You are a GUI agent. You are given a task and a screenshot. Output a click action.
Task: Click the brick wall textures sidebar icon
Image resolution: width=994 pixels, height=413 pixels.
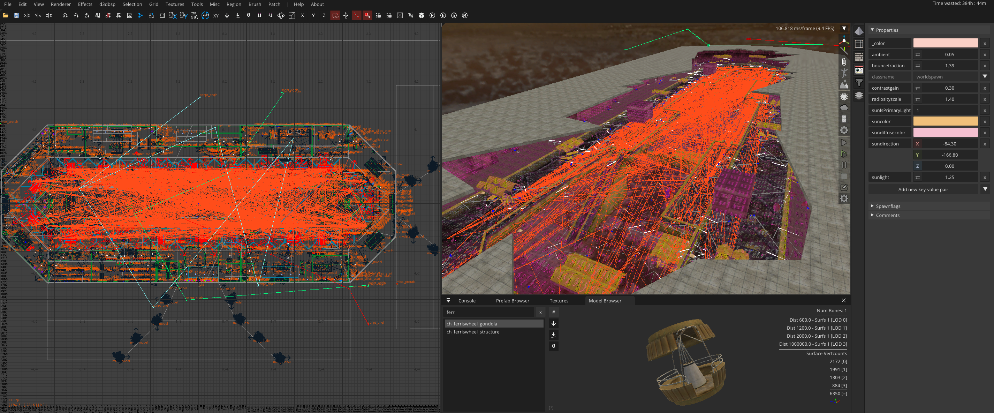tap(859, 57)
